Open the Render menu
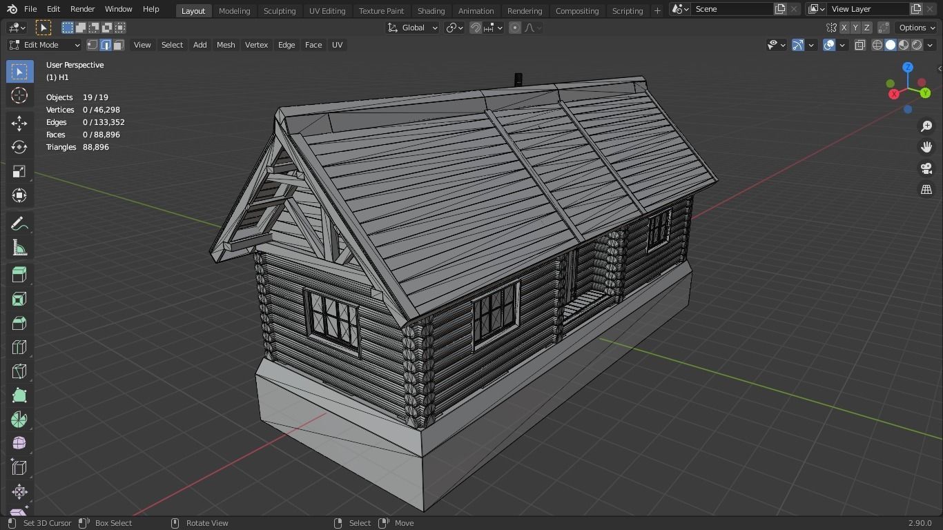Viewport: 943px width, 530px height. click(x=82, y=9)
